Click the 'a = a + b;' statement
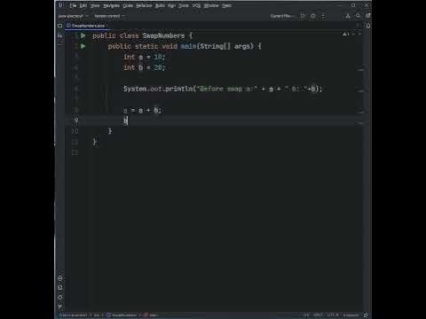The width and height of the screenshot is (426, 319). (142, 111)
